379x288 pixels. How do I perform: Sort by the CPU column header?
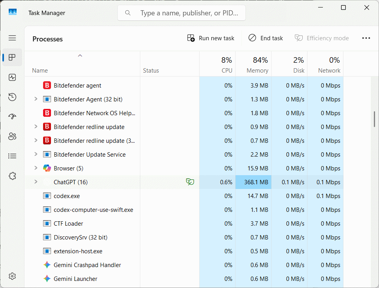coord(217,64)
